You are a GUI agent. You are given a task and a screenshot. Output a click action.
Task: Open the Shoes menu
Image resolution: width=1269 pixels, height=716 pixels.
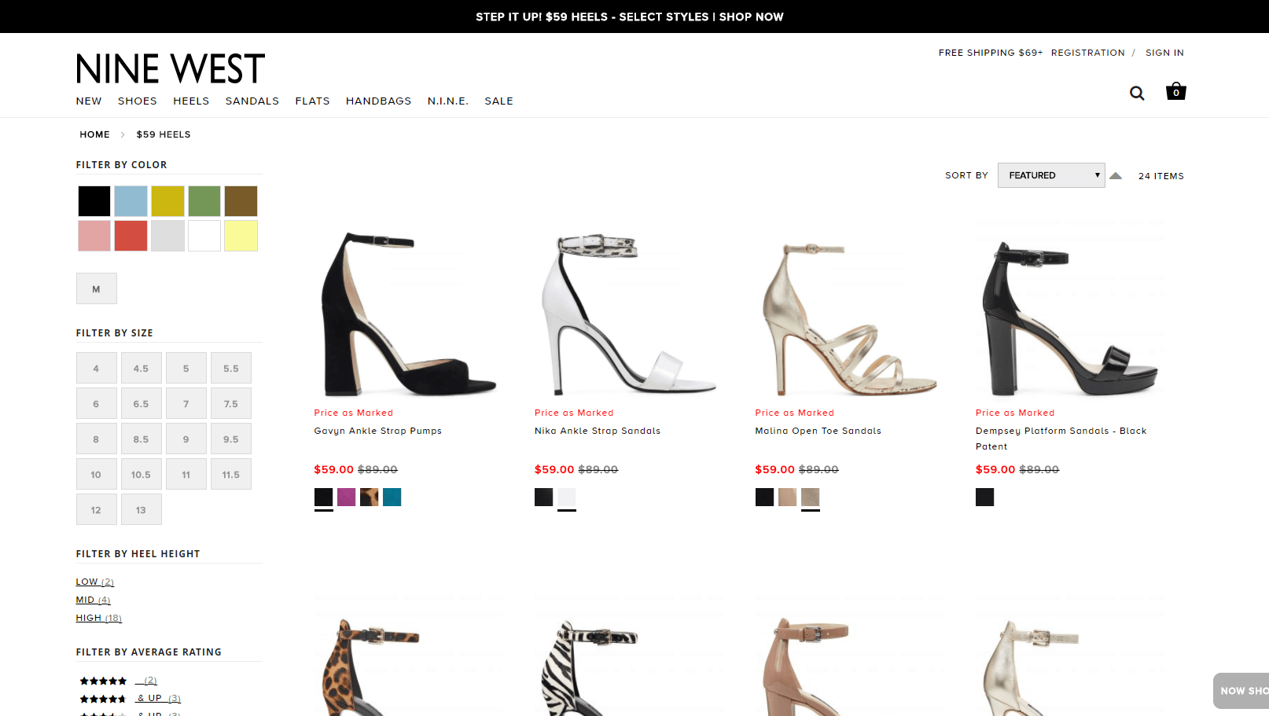click(x=138, y=101)
